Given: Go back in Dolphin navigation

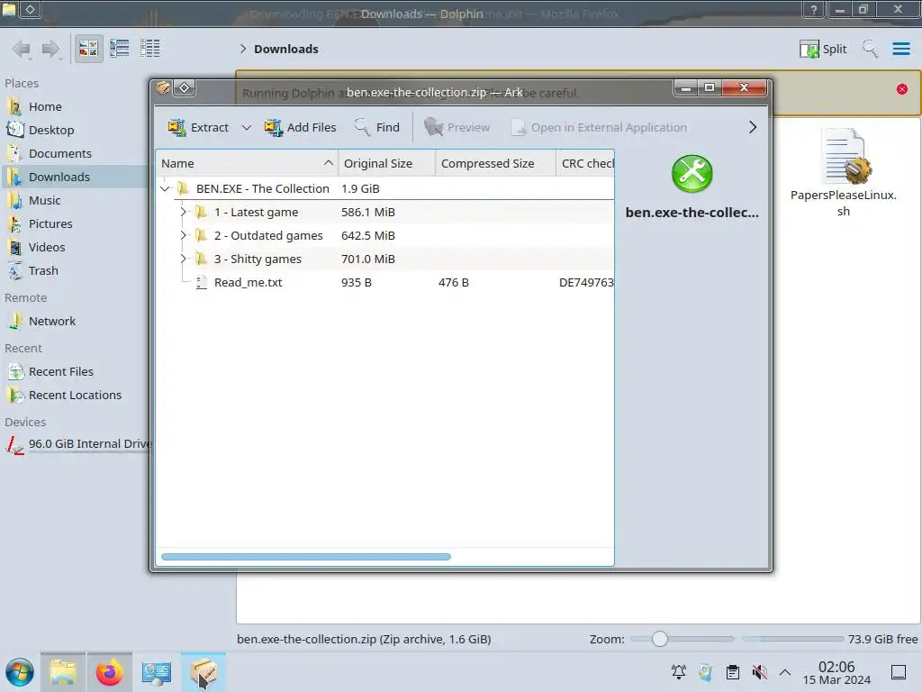Looking at the screenshot, I should [x=22, y=49].
